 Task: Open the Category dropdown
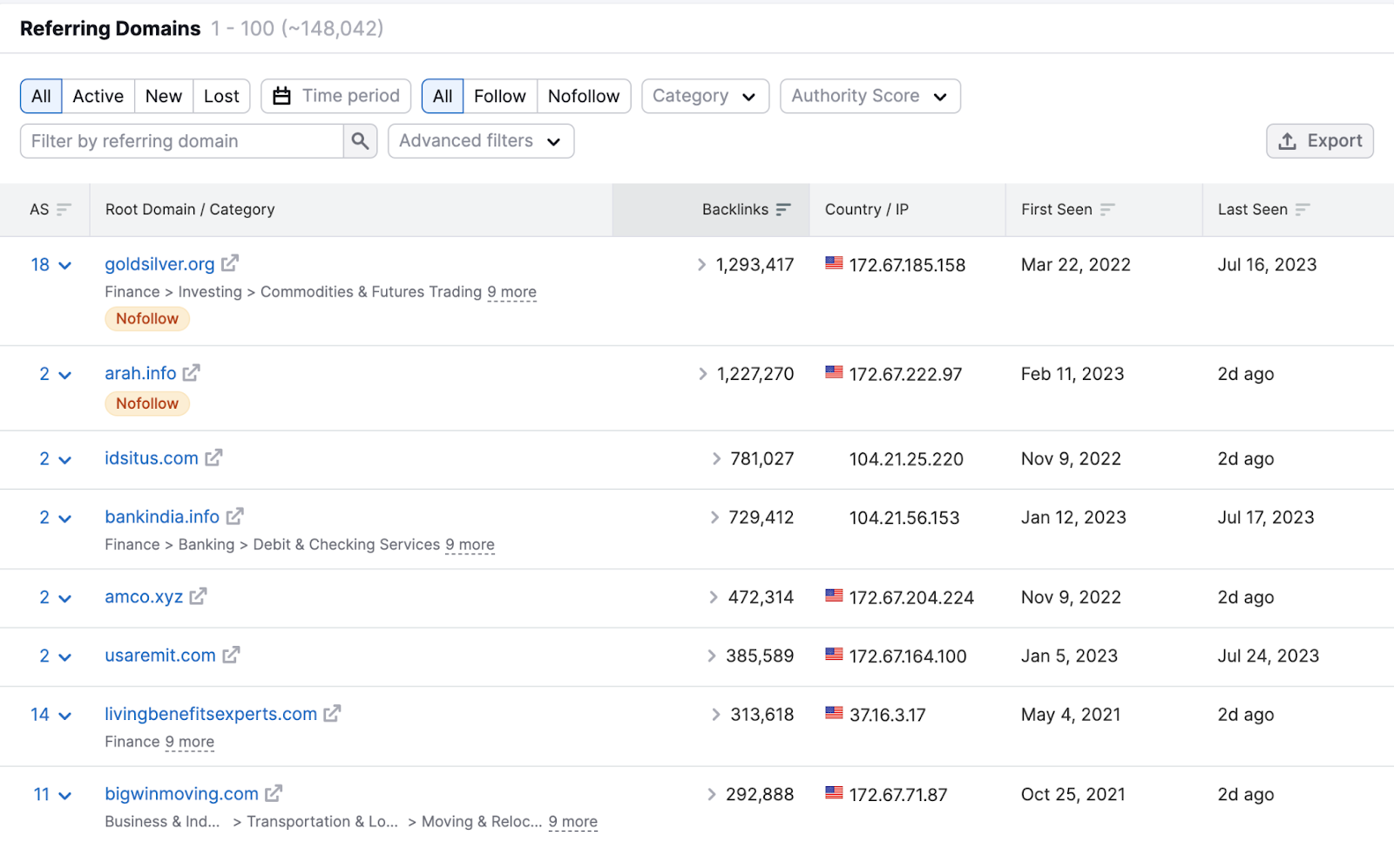click(705, 96)
